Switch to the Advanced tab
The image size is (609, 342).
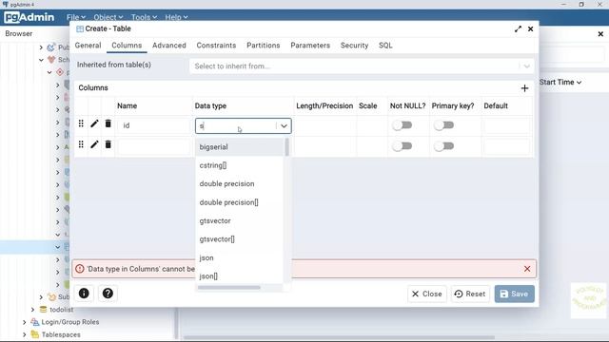tap(169, 46)
